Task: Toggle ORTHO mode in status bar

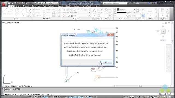Action: click(45, 97)
